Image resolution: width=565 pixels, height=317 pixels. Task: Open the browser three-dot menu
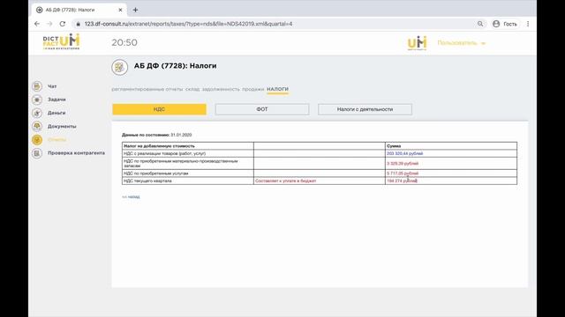tap(528, 24)
